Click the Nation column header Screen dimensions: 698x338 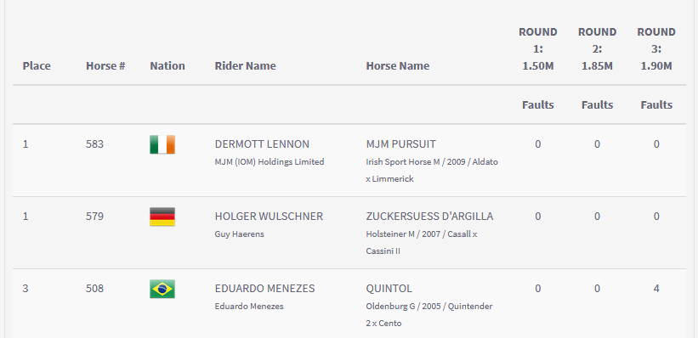tap(167, 66)
